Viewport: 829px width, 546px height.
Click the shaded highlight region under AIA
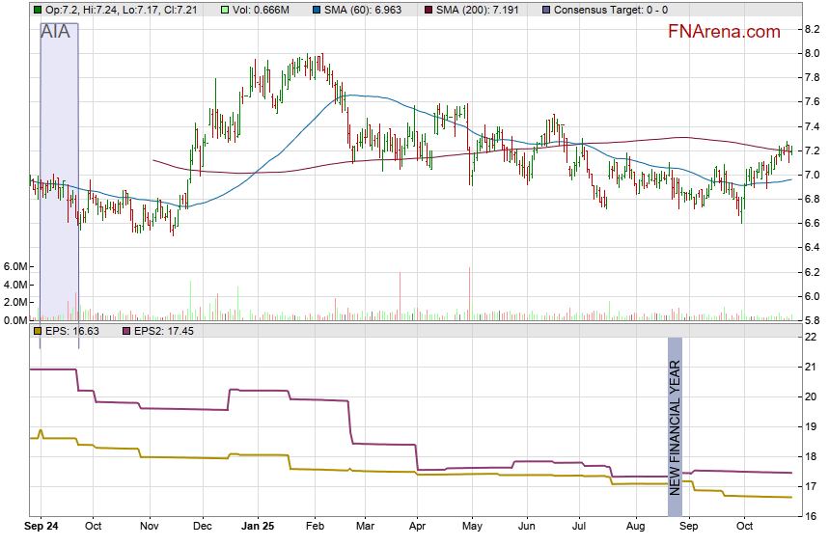[x=58, y=174]
